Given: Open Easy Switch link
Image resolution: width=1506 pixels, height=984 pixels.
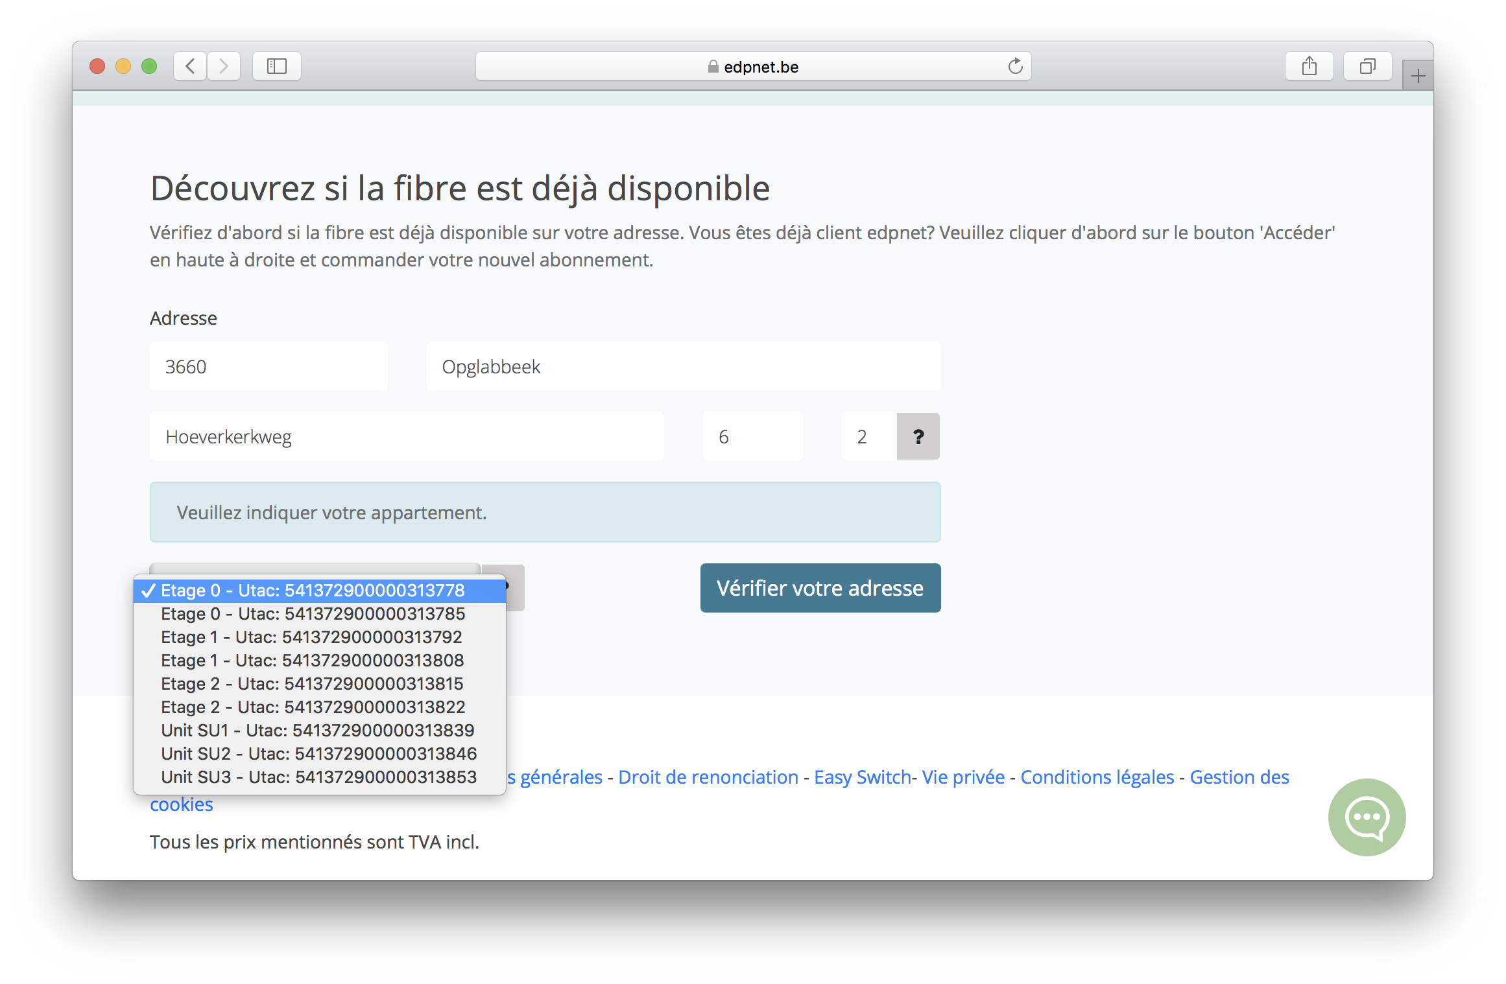Looking at the screenshot, I should click(x=863, y=777).
